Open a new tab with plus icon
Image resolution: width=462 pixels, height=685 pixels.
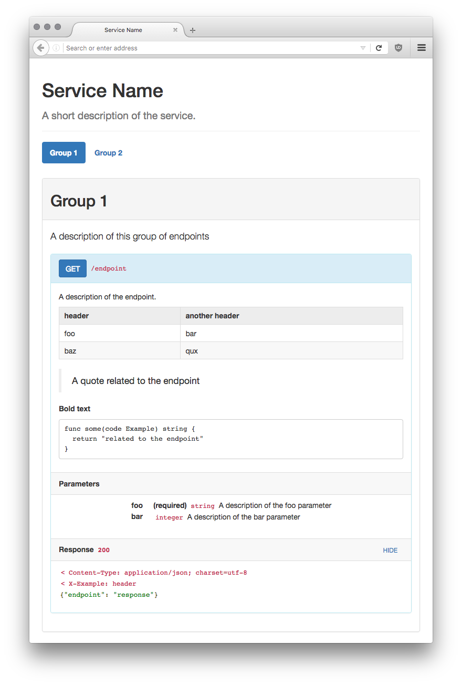tap(193, 30)
